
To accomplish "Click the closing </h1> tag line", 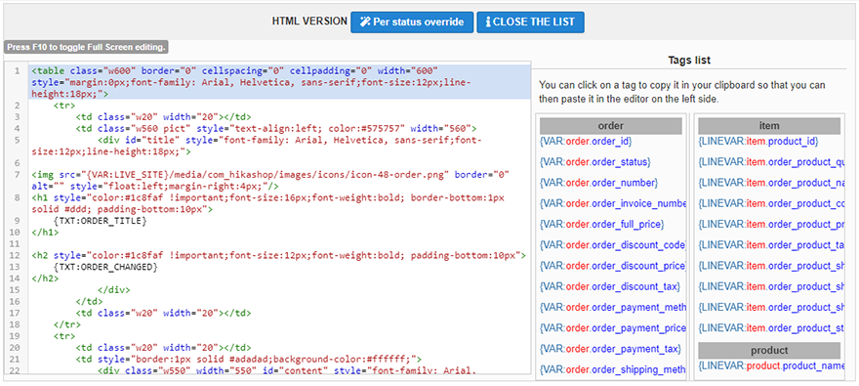I will tap(45, 233).
